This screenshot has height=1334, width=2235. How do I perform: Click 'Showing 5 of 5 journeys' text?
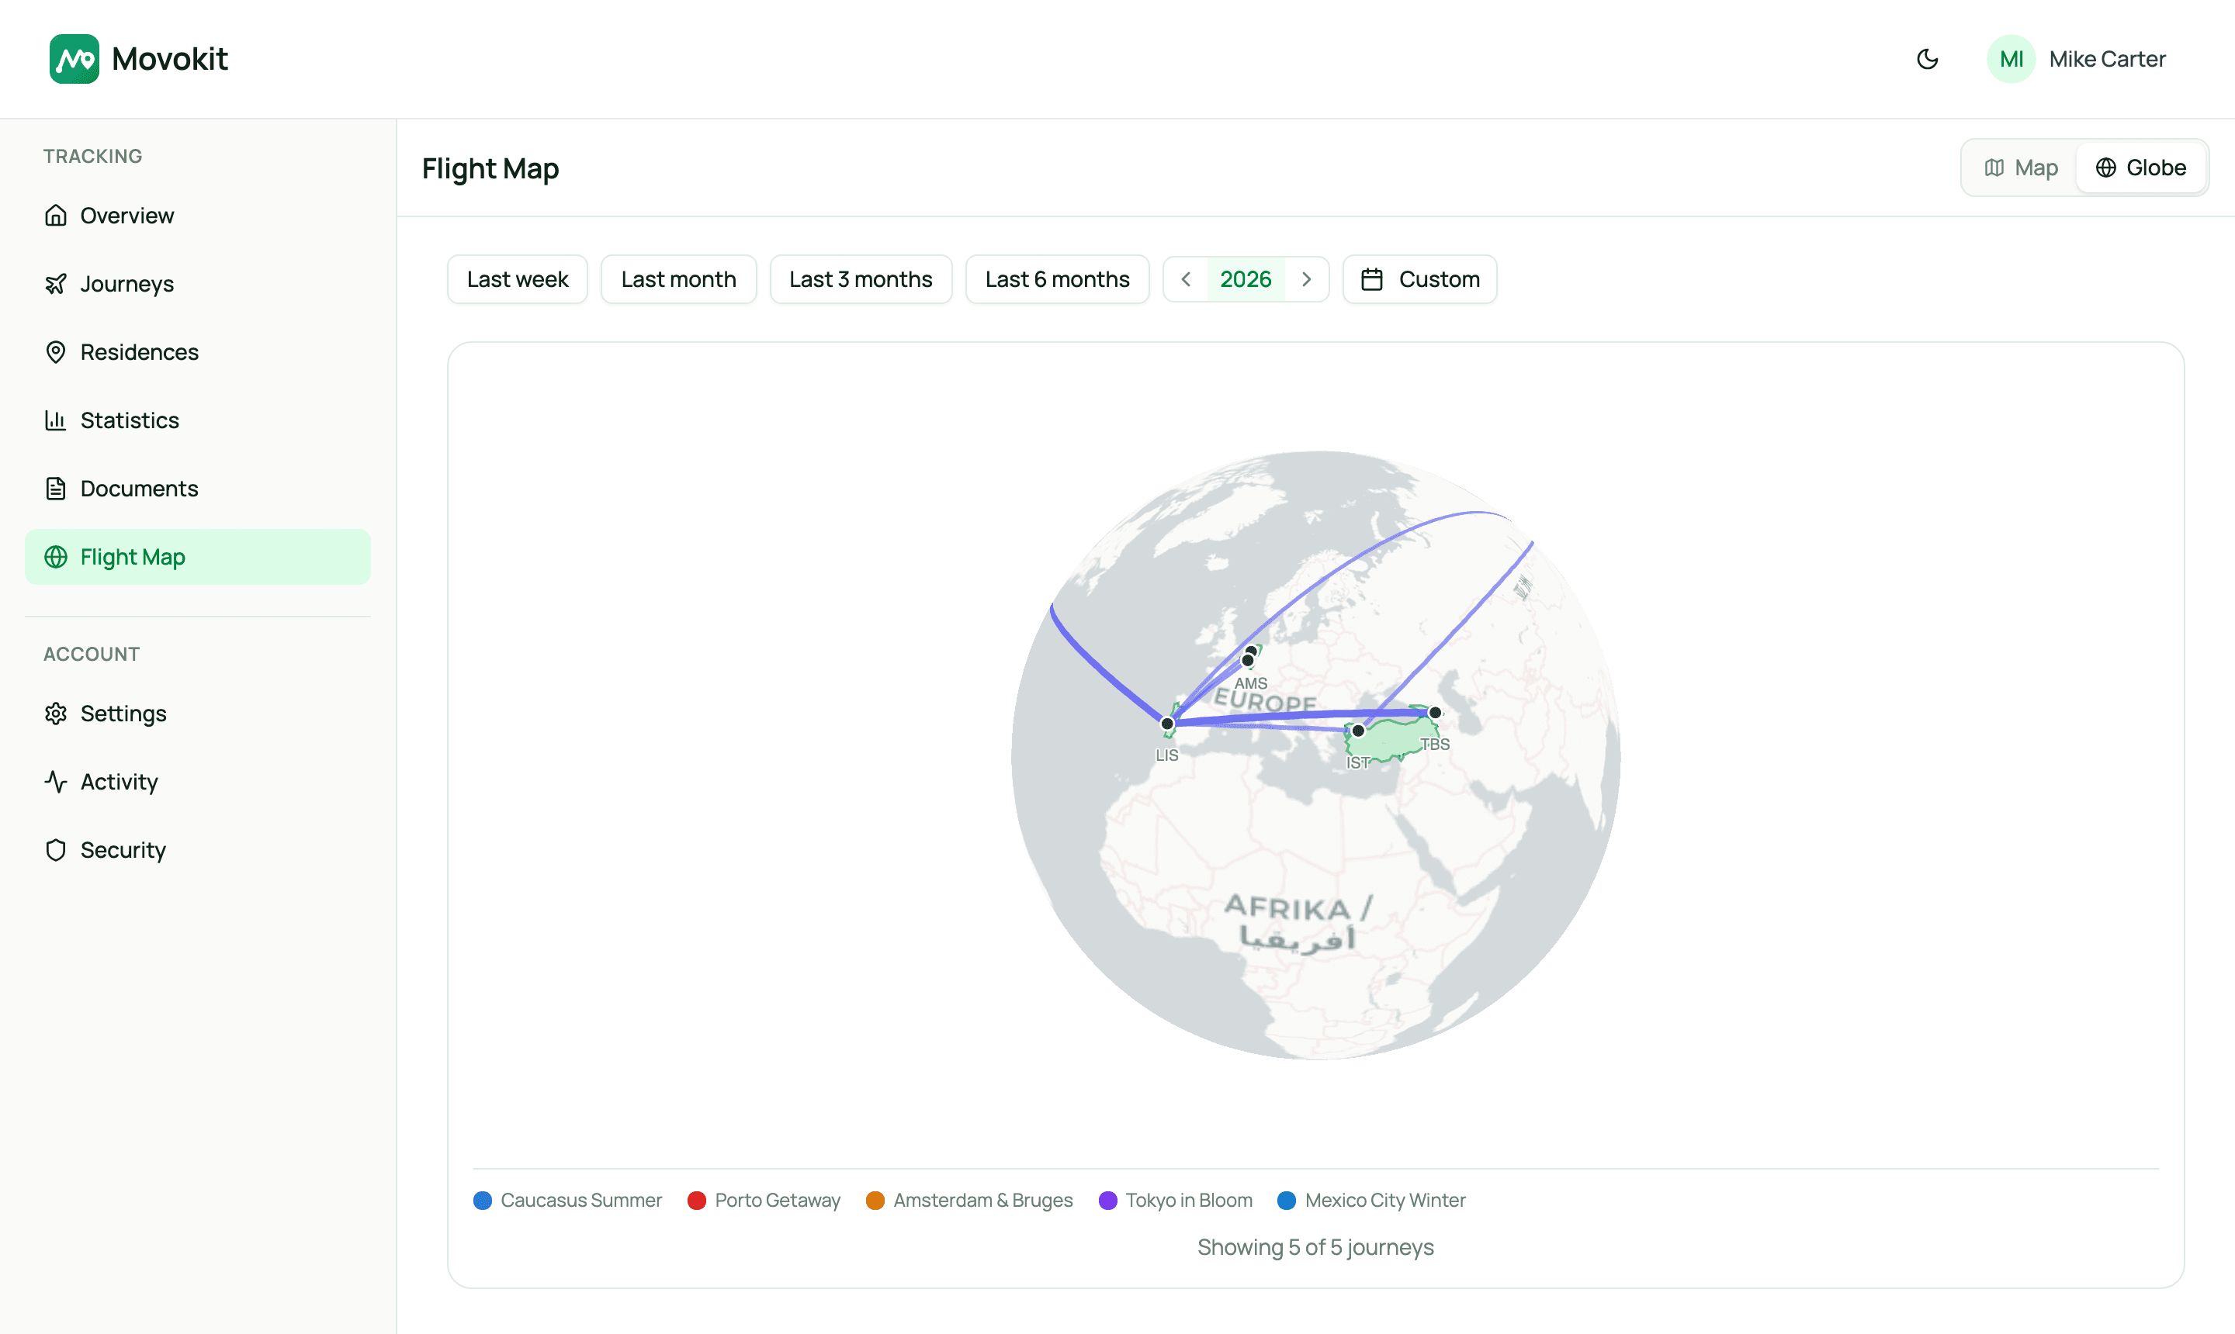click(1315, 1248)
